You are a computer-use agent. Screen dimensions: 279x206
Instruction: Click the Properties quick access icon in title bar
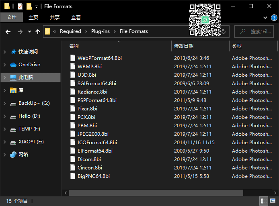pos(20,6)
